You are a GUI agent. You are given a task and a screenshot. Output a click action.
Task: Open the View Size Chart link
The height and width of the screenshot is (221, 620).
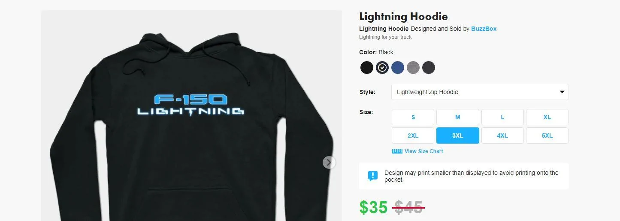click(x=424, y=151)
